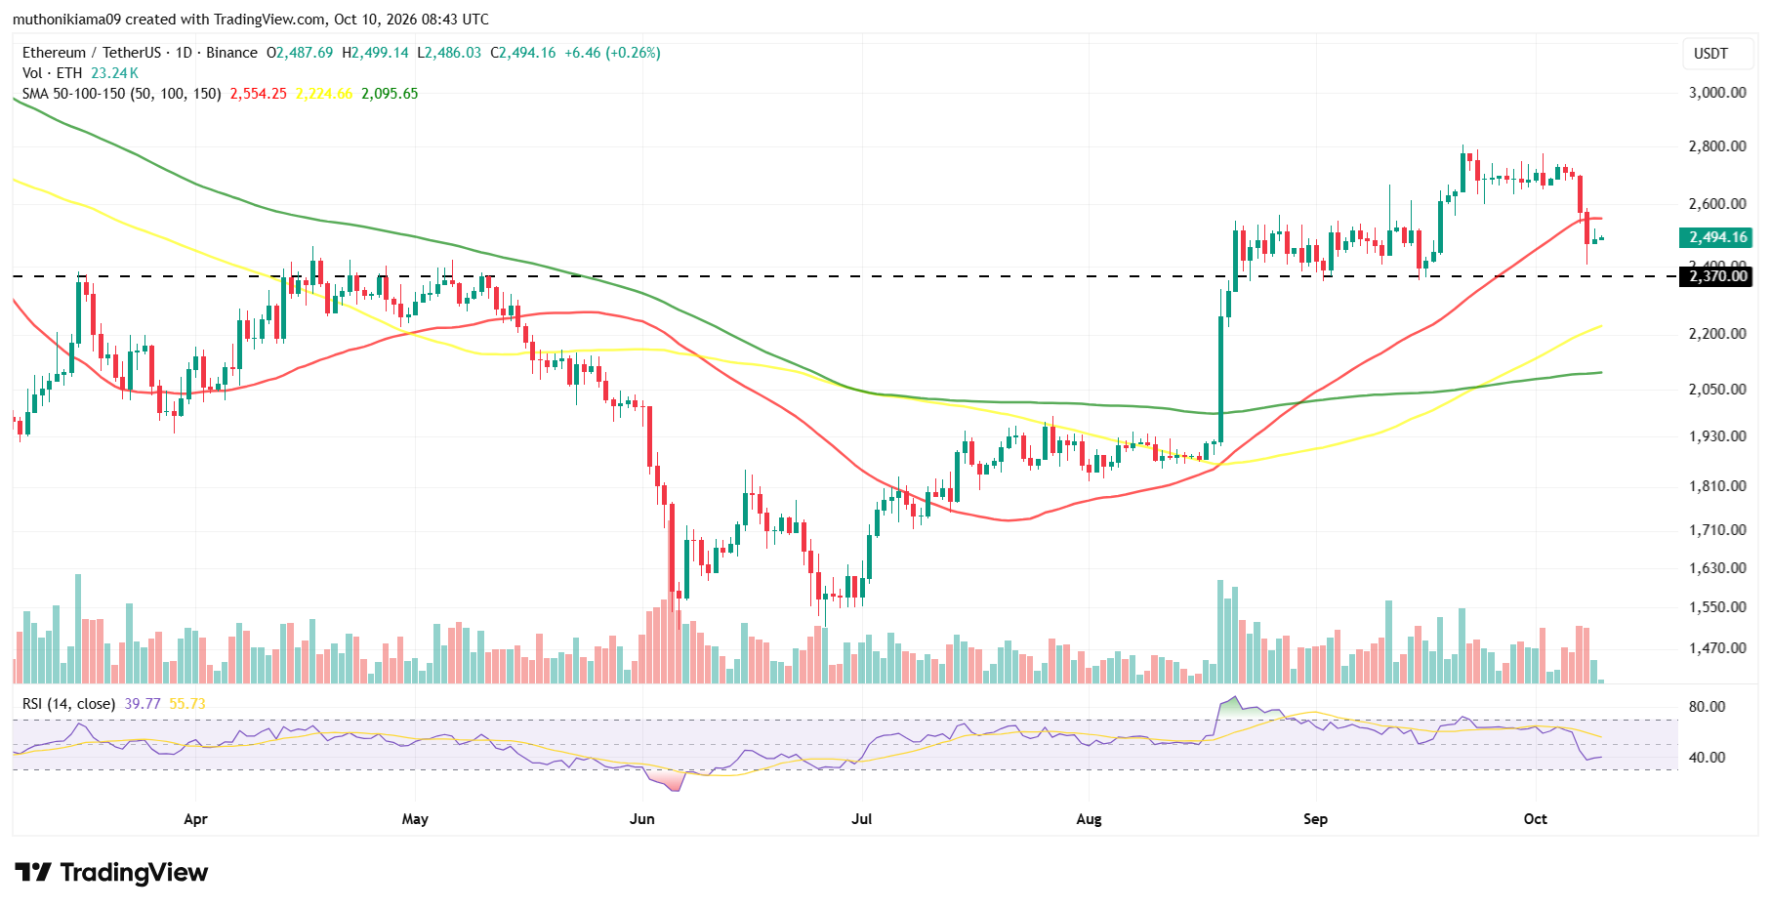Click the 2,050.00 price axis label
Screen dimensions: 1771x909
click(1717, 390)
